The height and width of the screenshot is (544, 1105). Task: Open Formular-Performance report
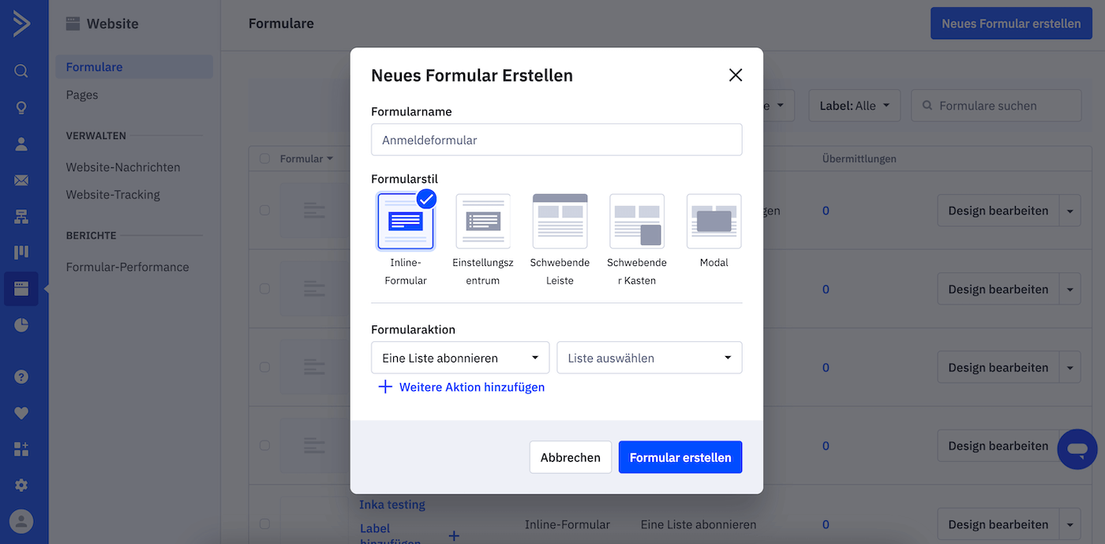(x=127, y=267)
